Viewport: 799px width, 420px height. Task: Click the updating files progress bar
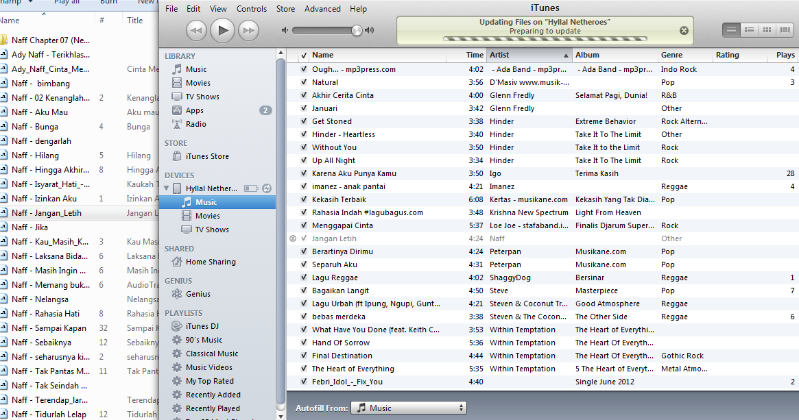click(x=545, y=38)
